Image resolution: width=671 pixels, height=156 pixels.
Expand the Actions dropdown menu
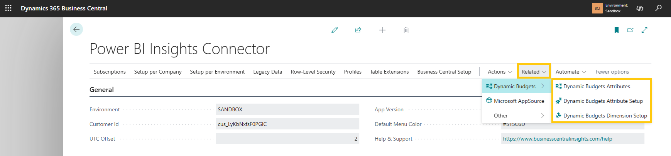(500, 72)
